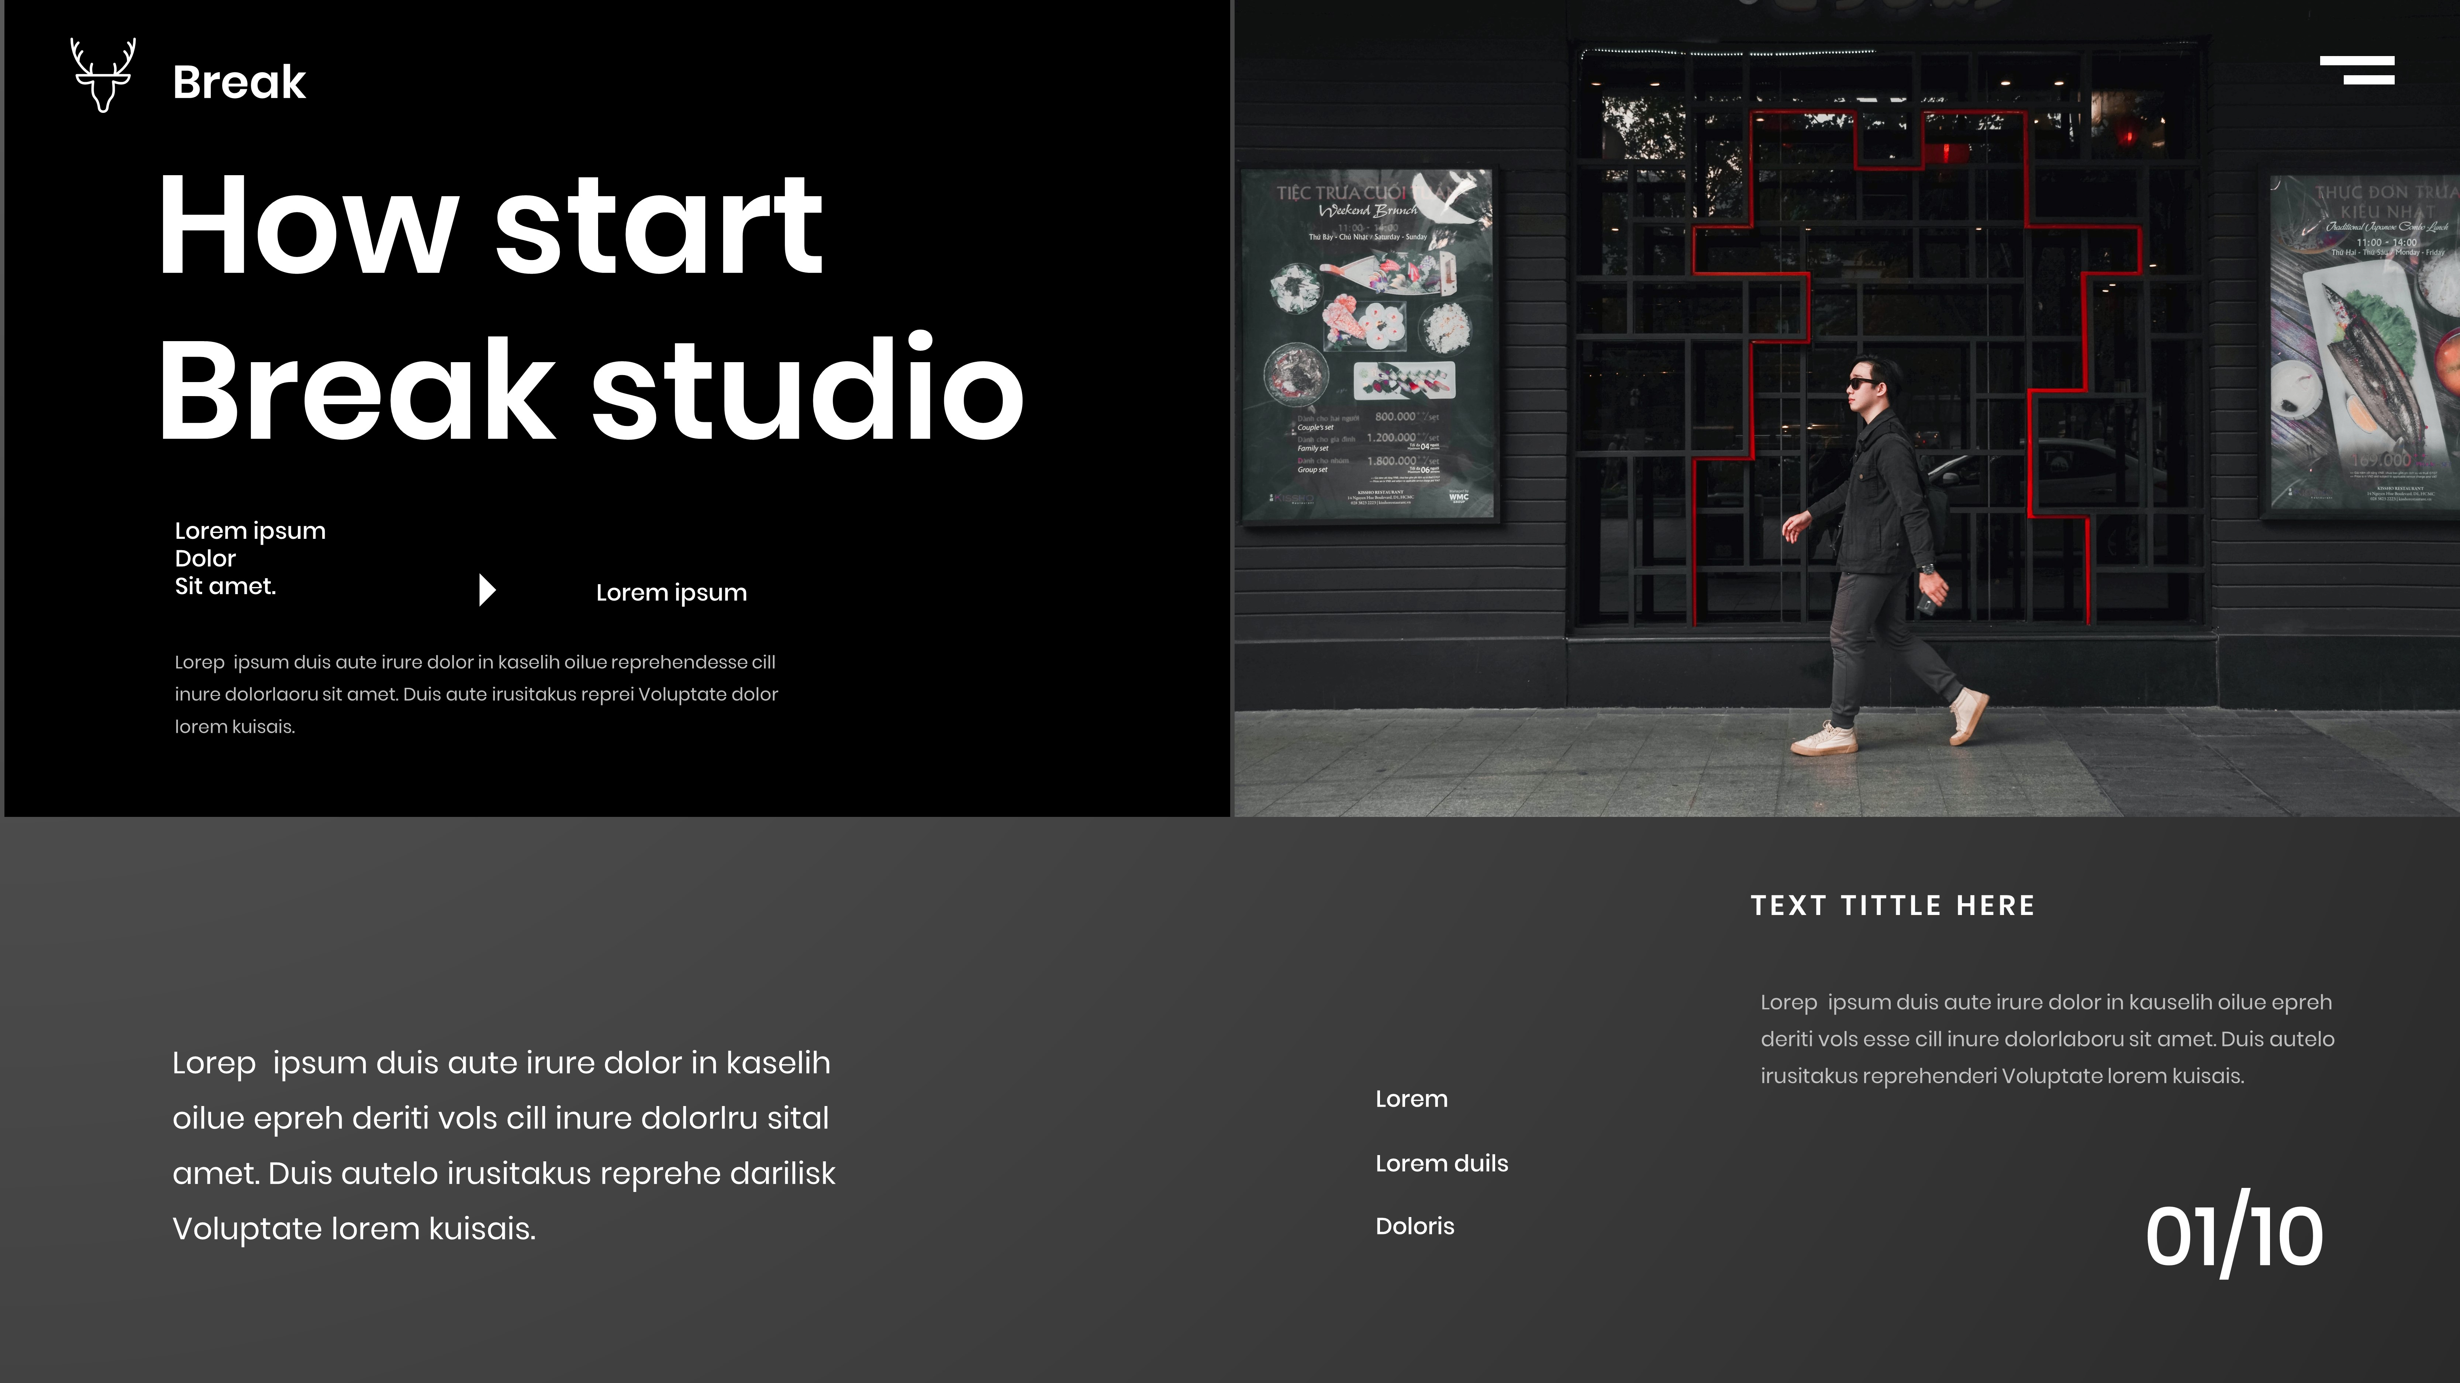The image size is (2460, 1383).
Task: Click the deer antler logo icon
Action: (x=103, y=75)
